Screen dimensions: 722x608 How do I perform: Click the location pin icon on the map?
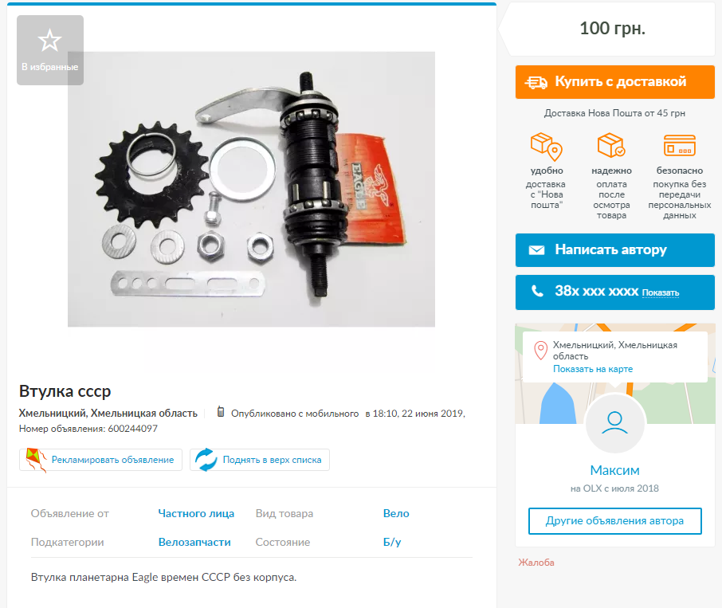540,351
